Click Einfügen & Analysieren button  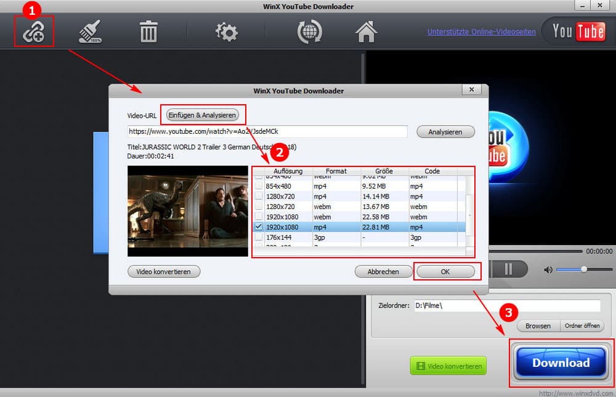pyautogui.click(x=203, y=115)
